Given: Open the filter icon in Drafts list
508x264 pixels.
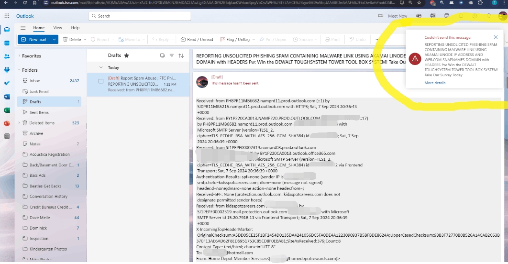Looking at the screenshot, I should 172,55.
